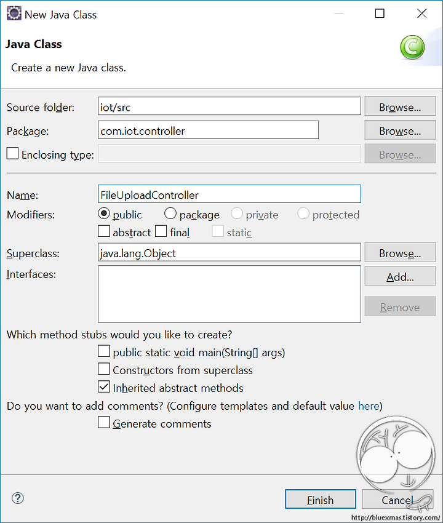Image resolution: width=443 pixels, height=523 pixels.
Task: Check the final modifier checkbox
Action: click(x=161, y=231)
